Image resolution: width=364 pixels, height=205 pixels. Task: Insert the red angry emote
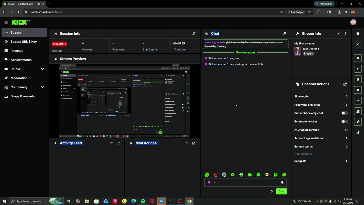click(216, 175)
